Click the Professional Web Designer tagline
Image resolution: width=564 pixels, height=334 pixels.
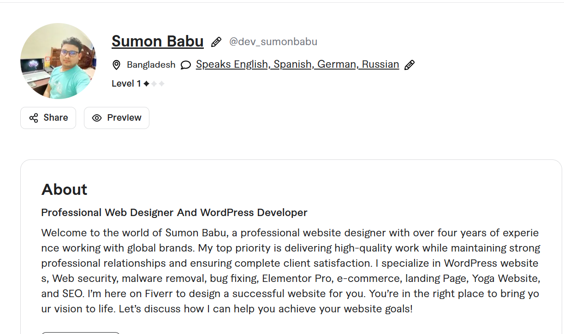(x=174, y=213)
